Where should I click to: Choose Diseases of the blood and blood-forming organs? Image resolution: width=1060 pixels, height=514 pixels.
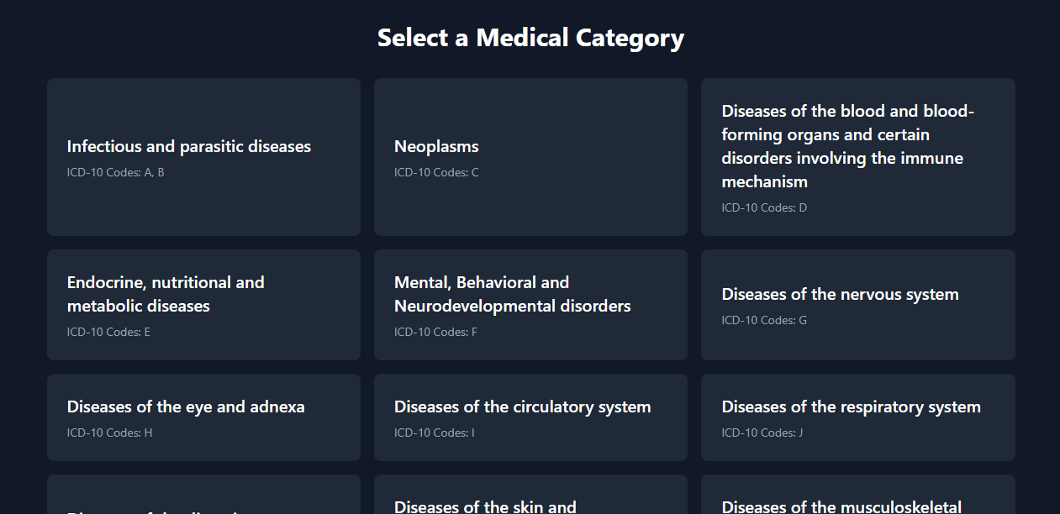click(858, 157)
